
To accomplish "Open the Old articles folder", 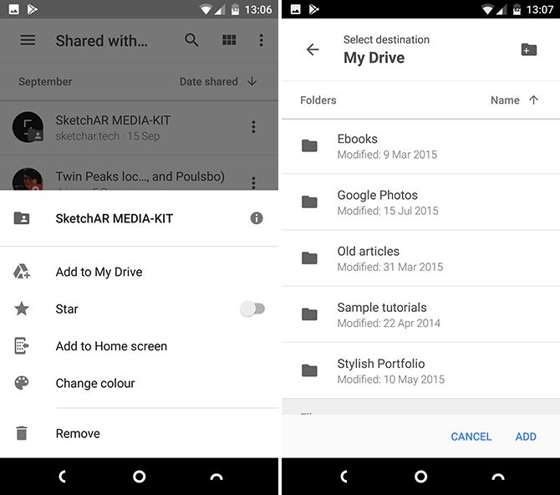I will [420, 258].
